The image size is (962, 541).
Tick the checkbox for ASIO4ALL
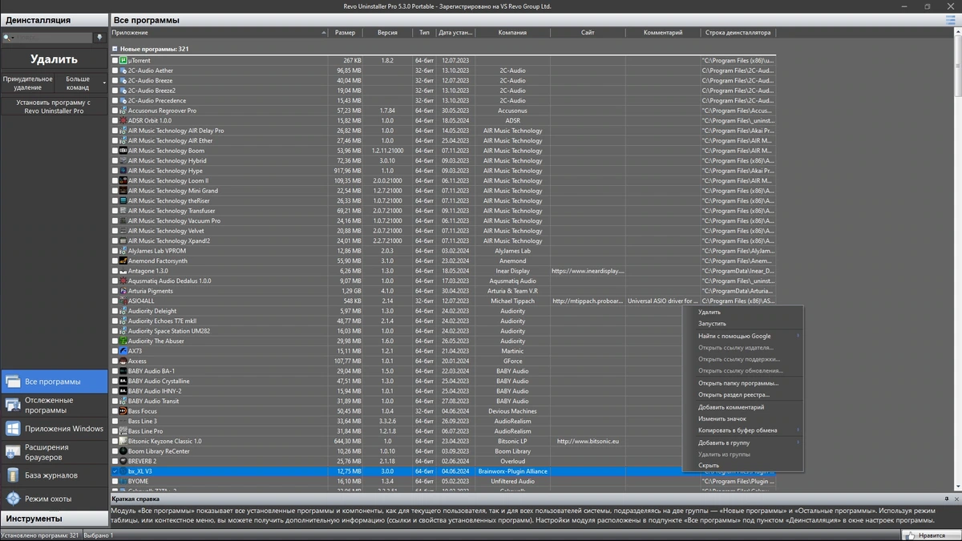pos(115,301)
